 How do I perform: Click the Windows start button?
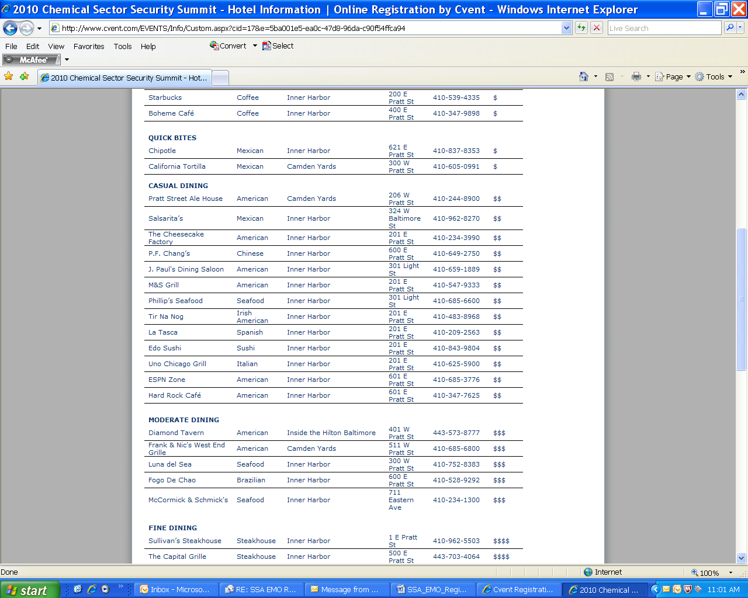[30, 590]
